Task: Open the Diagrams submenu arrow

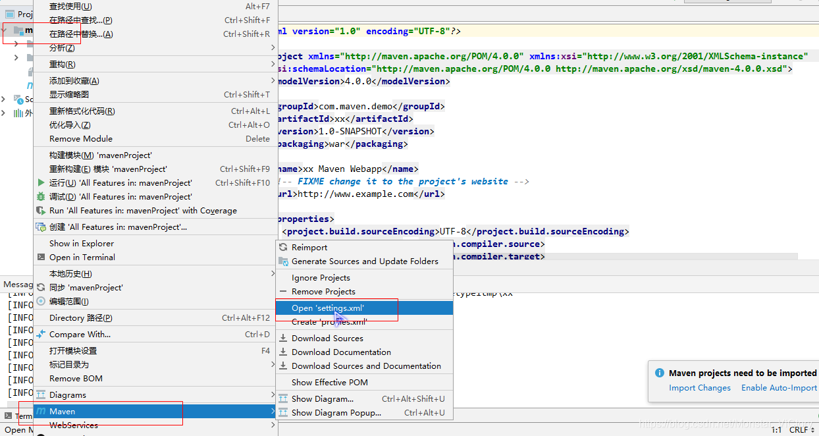Action: (x=273, y=395)
